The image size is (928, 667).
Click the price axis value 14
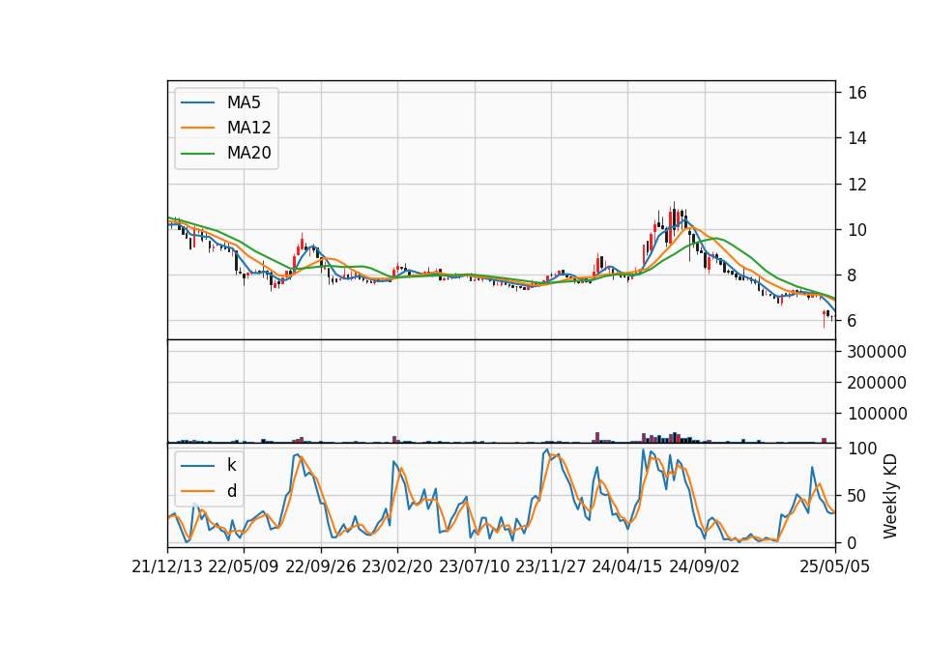click(x=857, y=138)
